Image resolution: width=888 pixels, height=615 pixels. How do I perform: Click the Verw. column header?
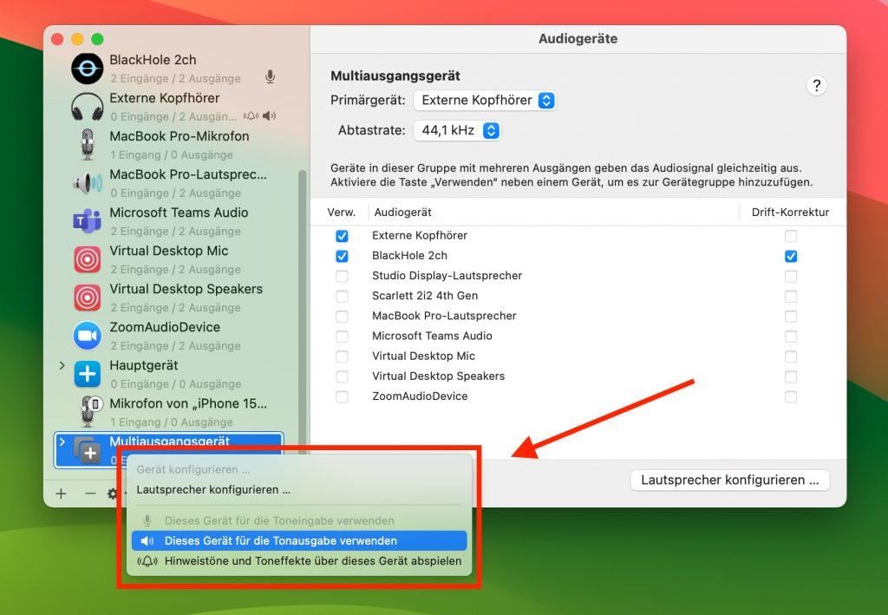341,213
